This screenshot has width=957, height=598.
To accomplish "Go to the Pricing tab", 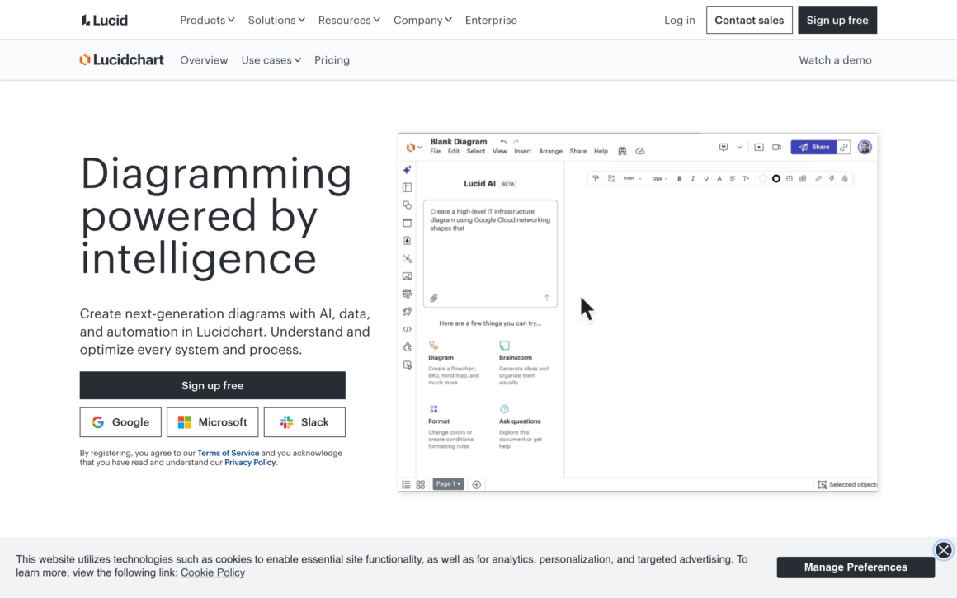I will tap(332, 59).
